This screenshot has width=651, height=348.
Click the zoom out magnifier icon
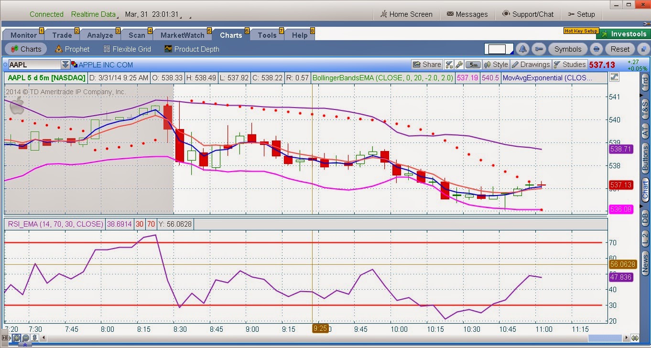point(26,338)
